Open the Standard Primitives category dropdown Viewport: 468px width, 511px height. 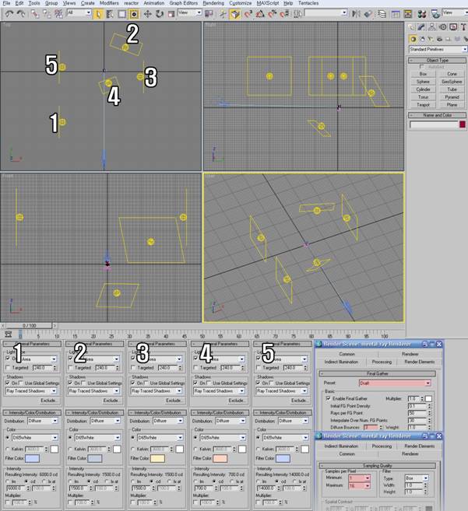coord(438,49)
